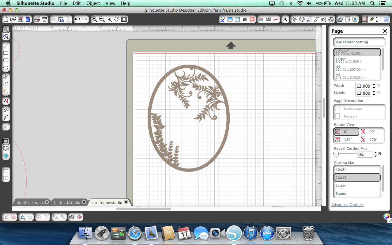Select the Draw a Rectangle tool
The height and width of the screenshot is (245, 392).
pyautogui.click(x=6, y=53)
